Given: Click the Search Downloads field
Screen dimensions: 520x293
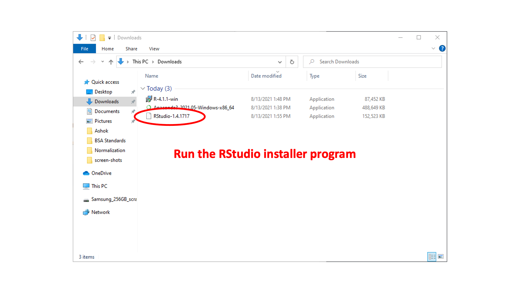Looking at the screenshot, I should (x=372, y=62).
